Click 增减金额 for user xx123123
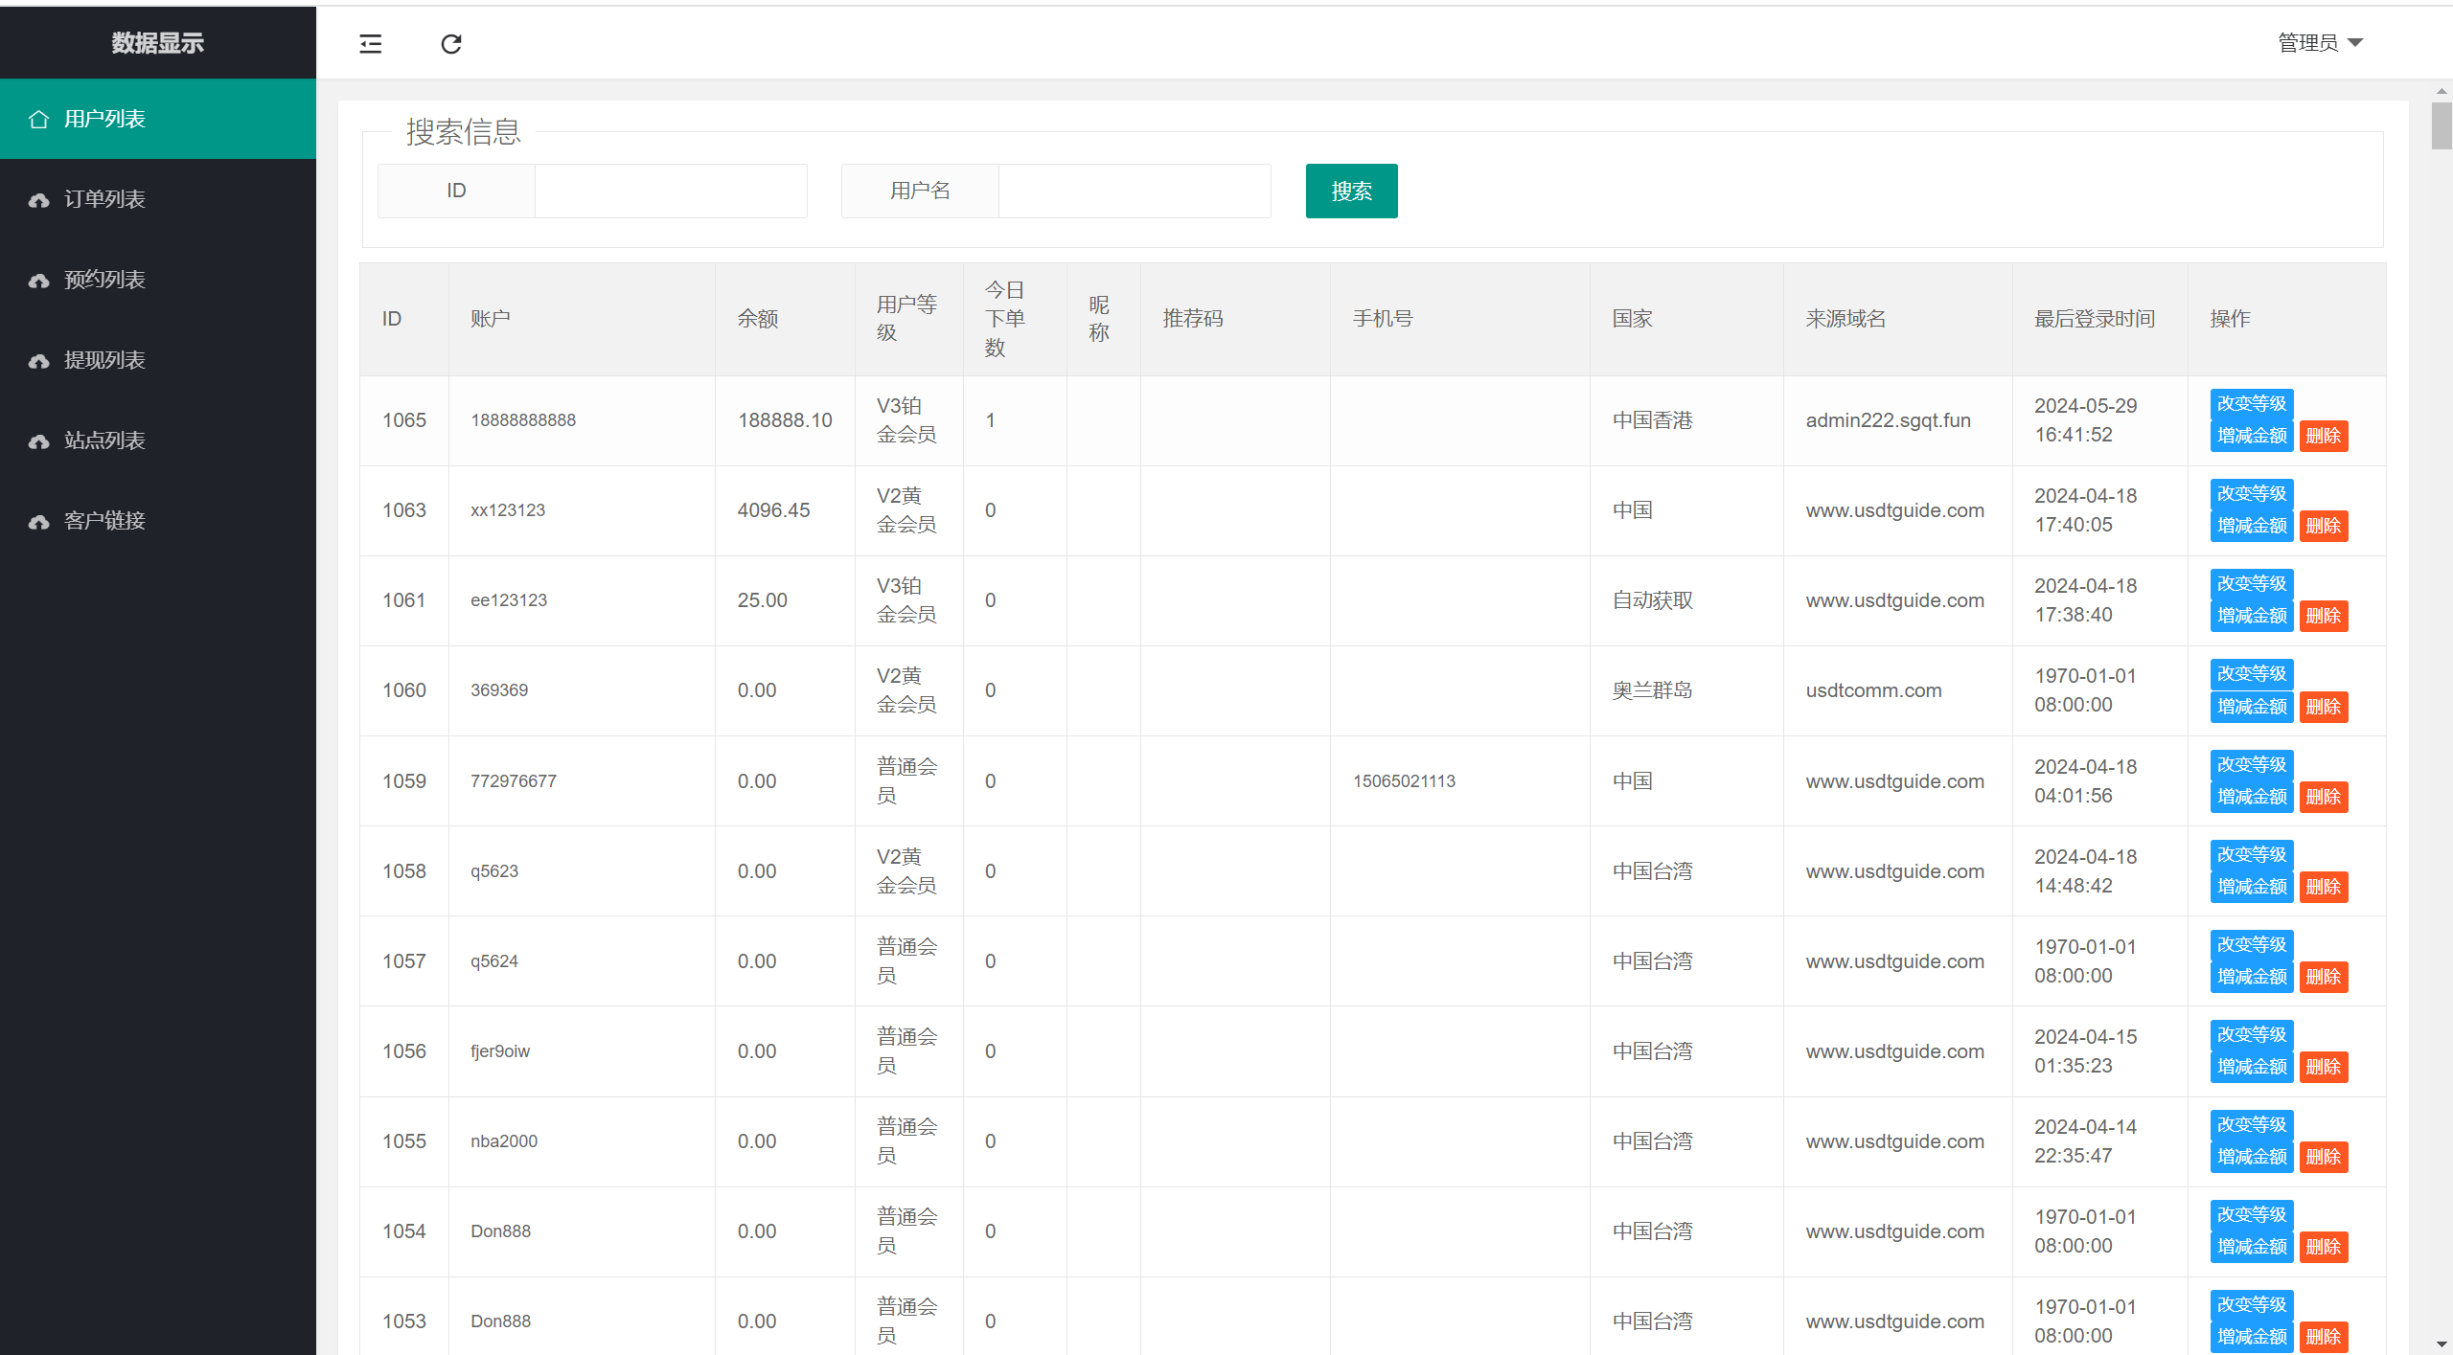 tap(2251, 526)
